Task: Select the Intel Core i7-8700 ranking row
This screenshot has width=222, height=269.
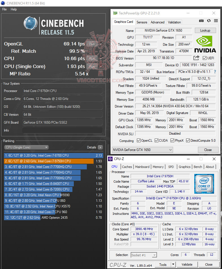Action: click(x=53, y=156)
